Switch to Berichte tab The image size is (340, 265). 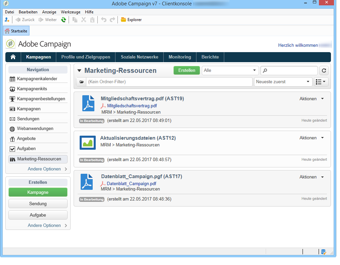click(210, 57)
